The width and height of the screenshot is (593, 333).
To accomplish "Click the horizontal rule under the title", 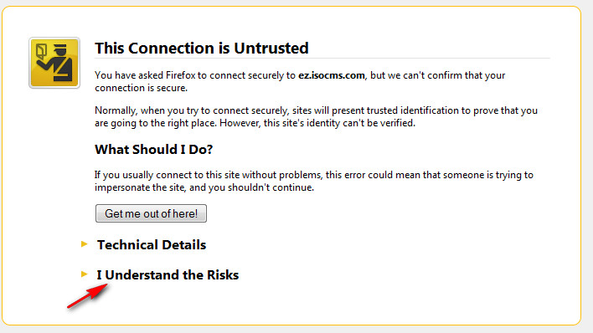I will pos(322,59).
